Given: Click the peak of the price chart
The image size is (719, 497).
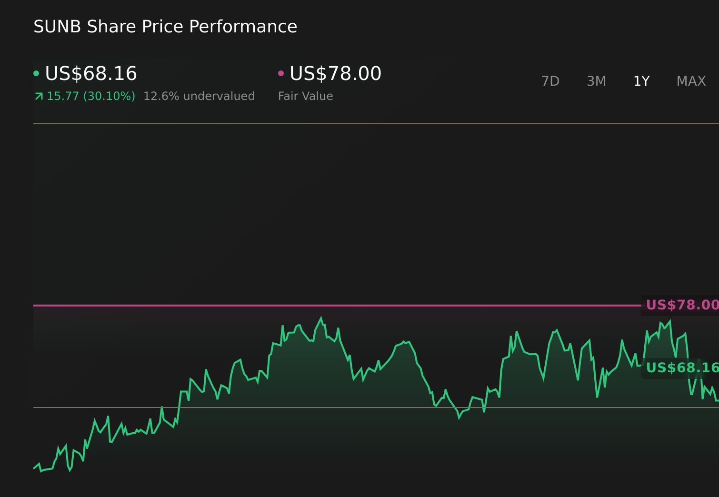Looking at the screenshot, I should 321,316.
